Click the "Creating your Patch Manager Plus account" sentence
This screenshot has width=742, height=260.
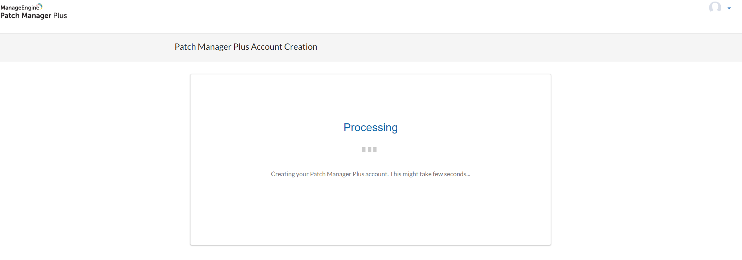point(329,174)
